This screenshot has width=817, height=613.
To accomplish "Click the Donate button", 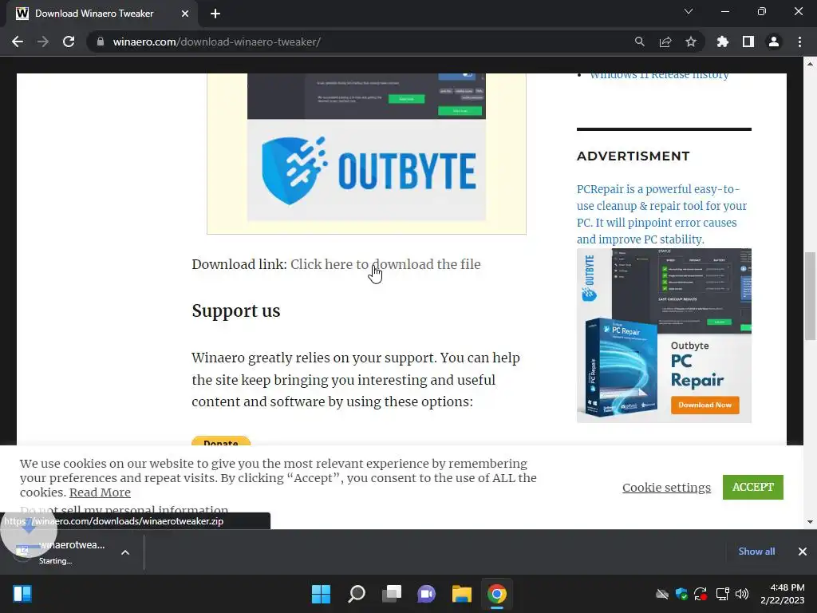I will tap(221, 441).
